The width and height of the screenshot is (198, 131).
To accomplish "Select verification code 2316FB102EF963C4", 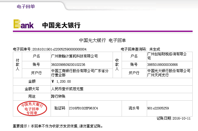I will pyautogui.click(x=83, y=108).
